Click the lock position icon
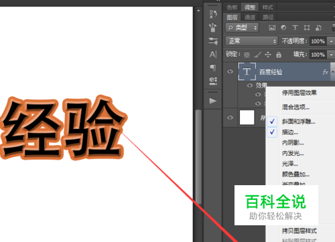Viewport: 335px width, 242px height. click(268, 55)
